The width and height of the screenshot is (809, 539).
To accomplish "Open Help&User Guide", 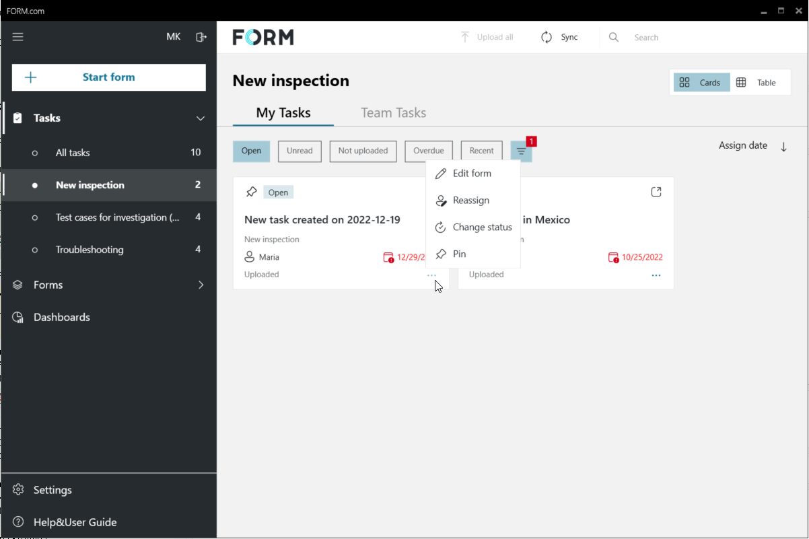I will click(x=74, y=522).
